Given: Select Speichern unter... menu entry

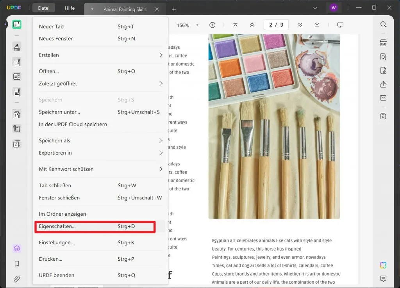Looking at the screenshot, I should click(x=100, y=112).
